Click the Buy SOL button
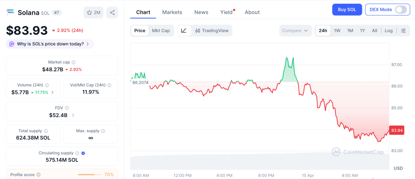This screenshot has width=415, height=179. coord(347,10)
